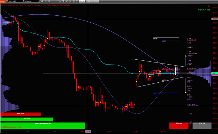Open the instrument selector dropdown
218x134 pixels.
[15, 1]
